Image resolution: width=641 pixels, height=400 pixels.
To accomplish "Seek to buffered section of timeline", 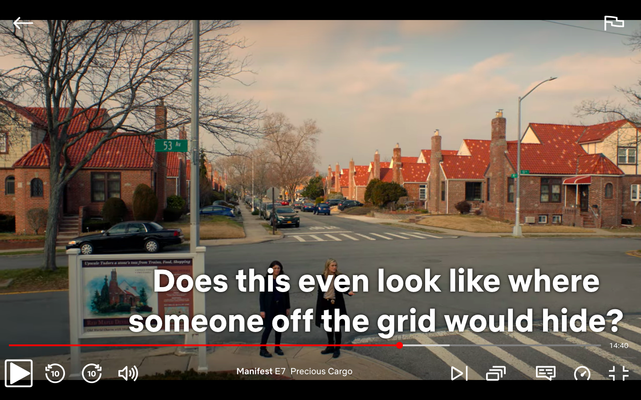I will click(426, 345).
